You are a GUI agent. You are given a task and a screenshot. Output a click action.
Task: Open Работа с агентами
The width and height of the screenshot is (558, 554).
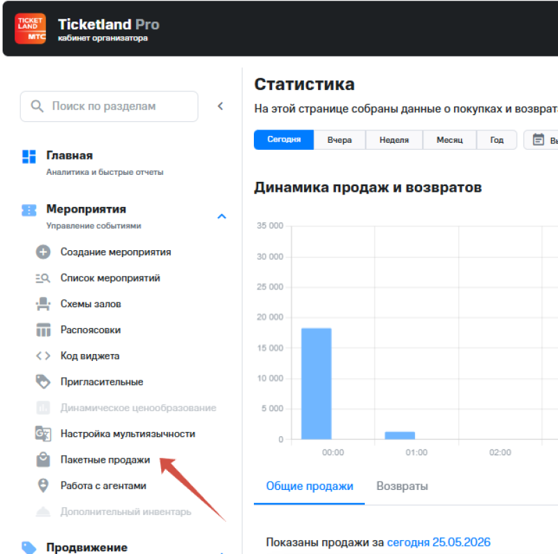click(103, 486)
